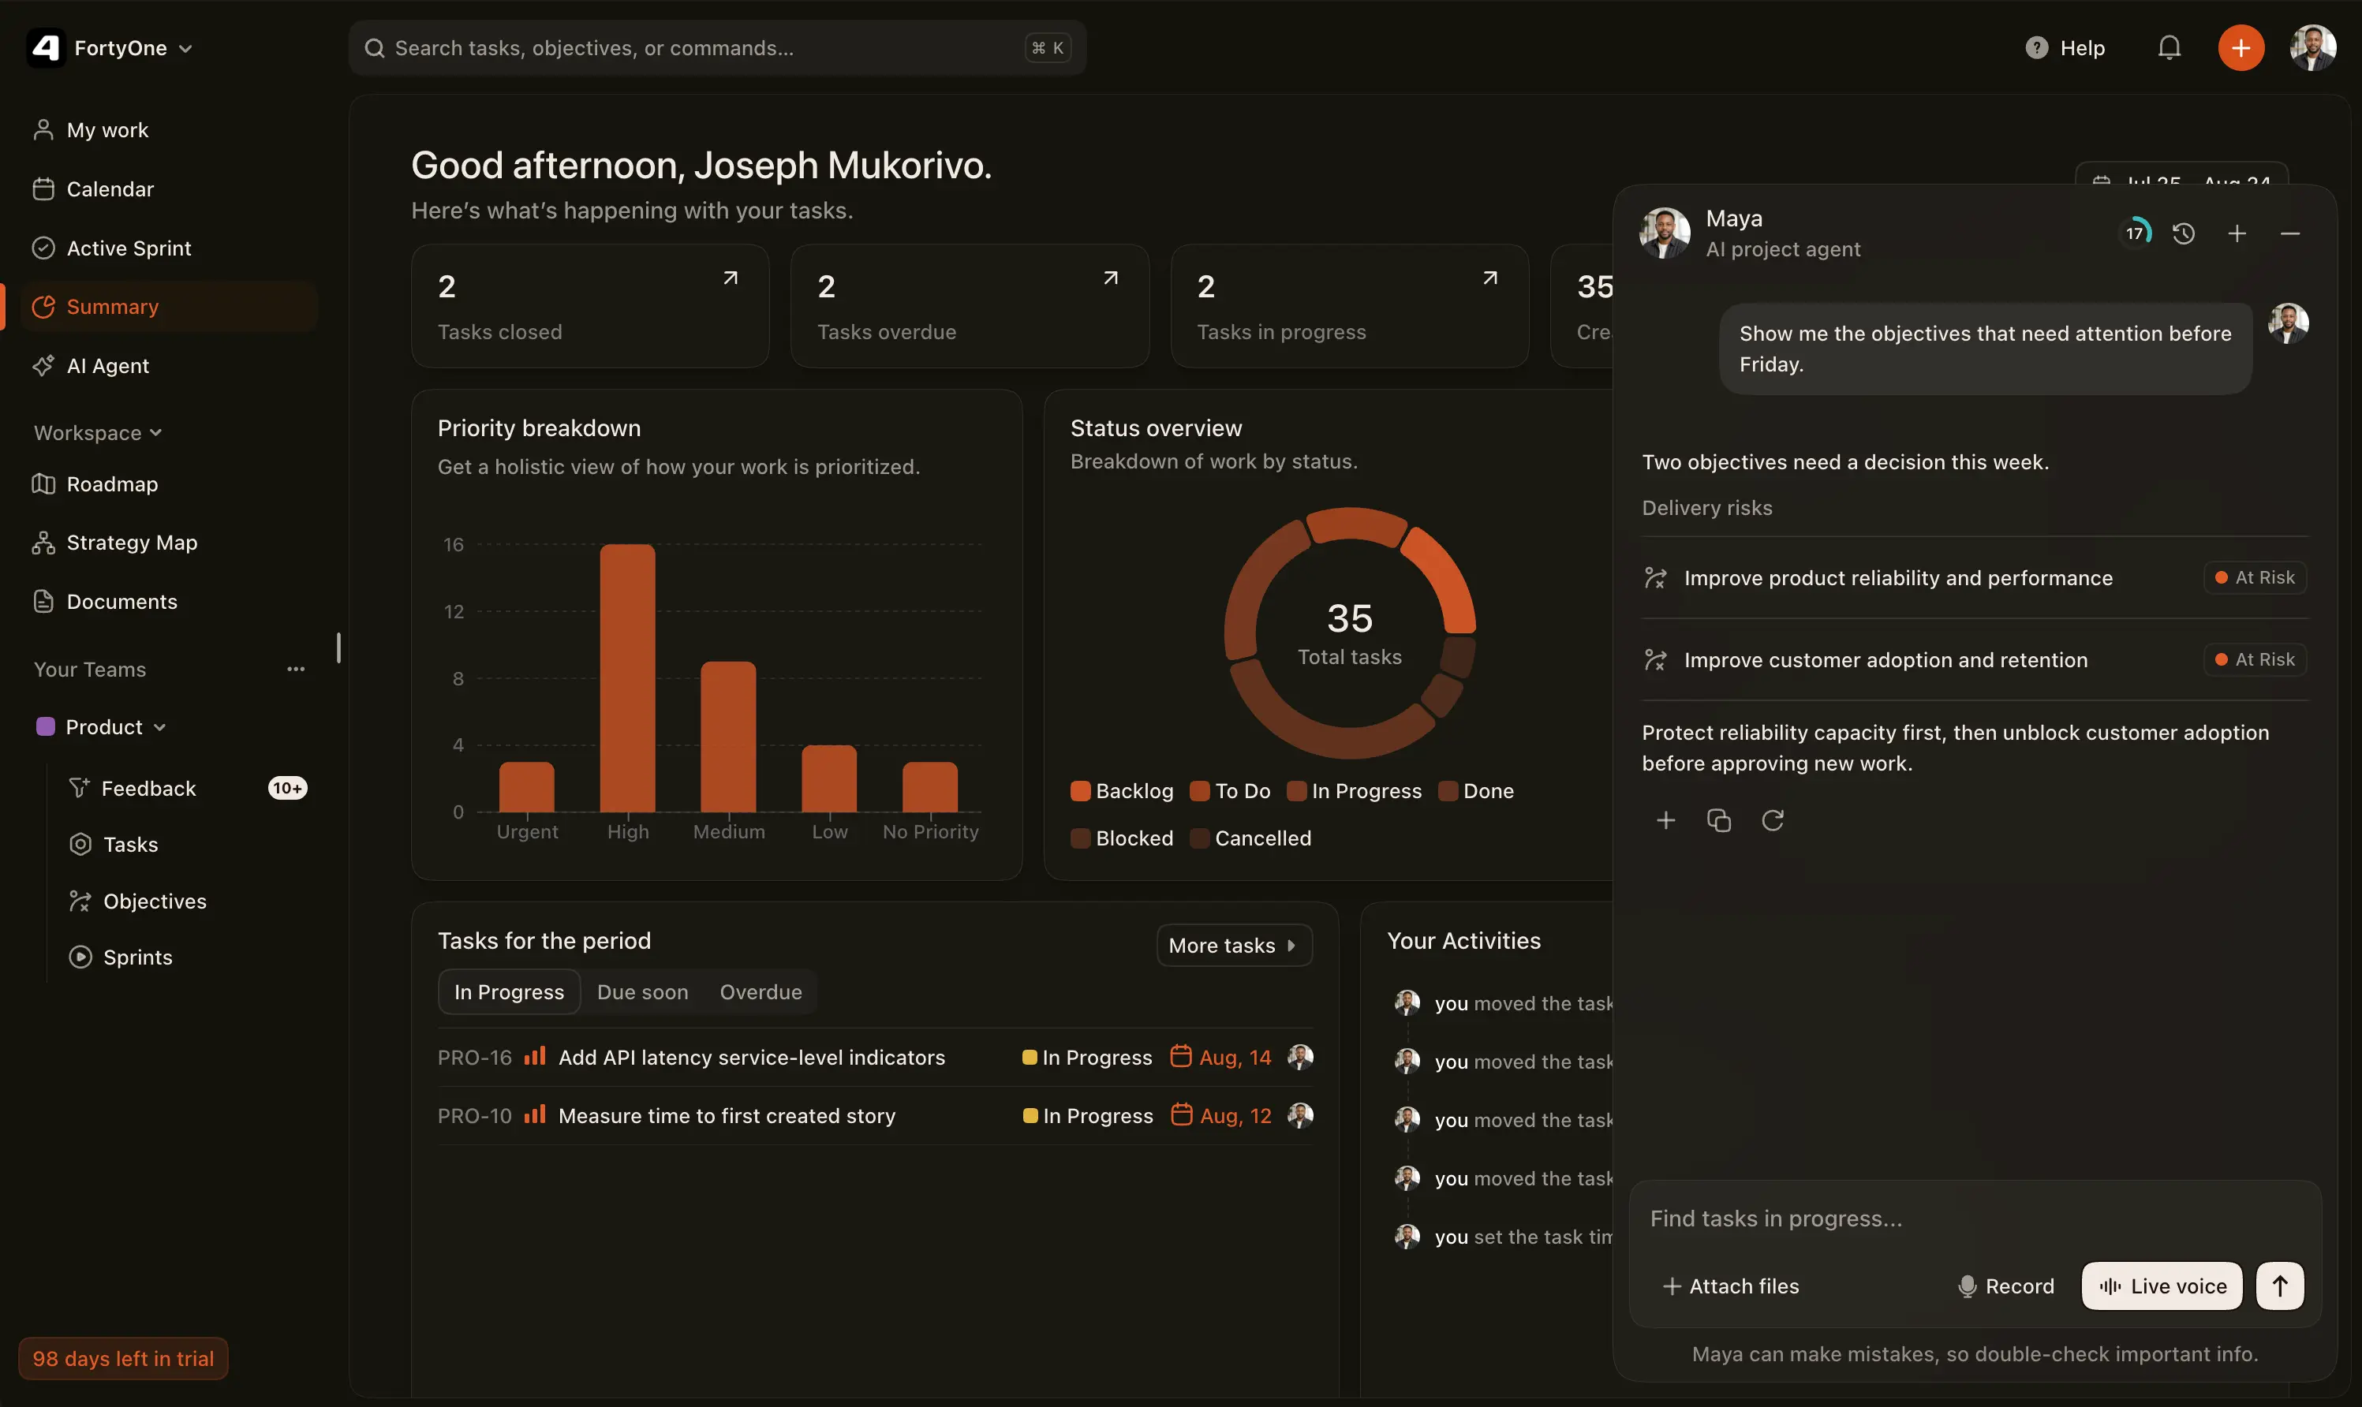Focus the search tasks input field

717,47
